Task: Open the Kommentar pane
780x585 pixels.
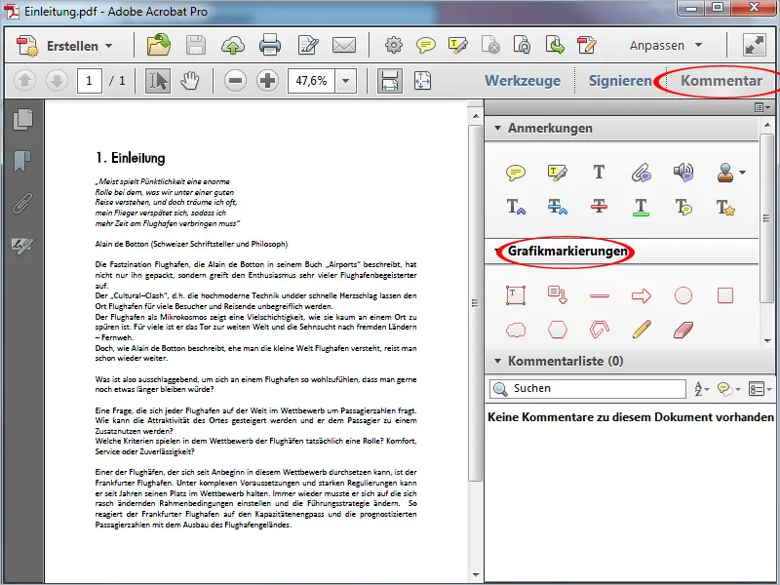Action: [x=721, y=81]
